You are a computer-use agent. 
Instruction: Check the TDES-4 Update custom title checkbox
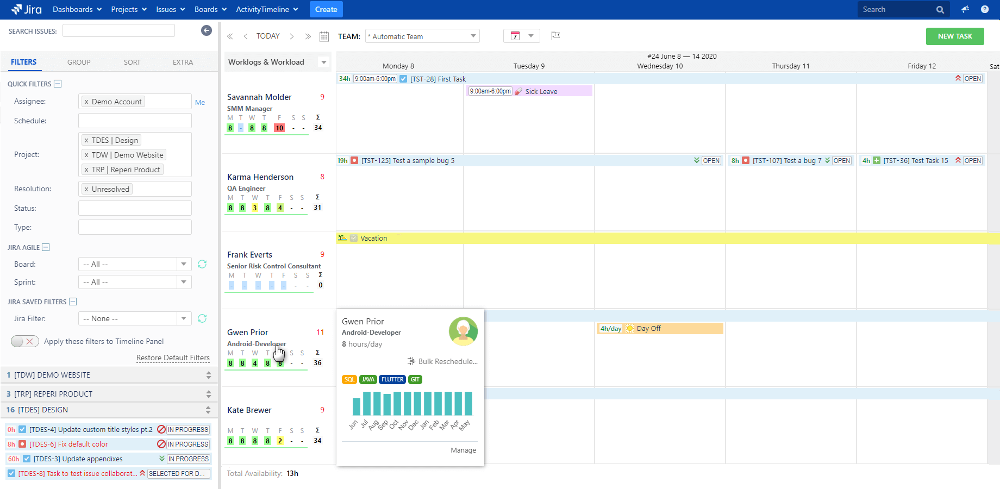pyautogui.click(x=22, y=429)
